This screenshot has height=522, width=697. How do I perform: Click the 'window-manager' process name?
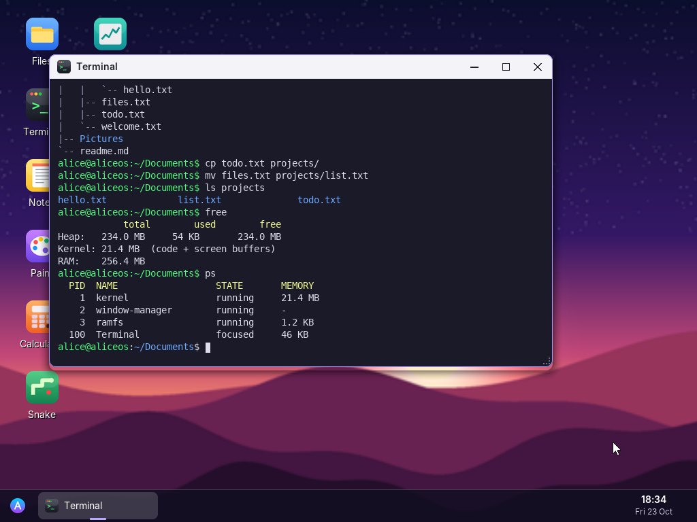click(134, 310)
